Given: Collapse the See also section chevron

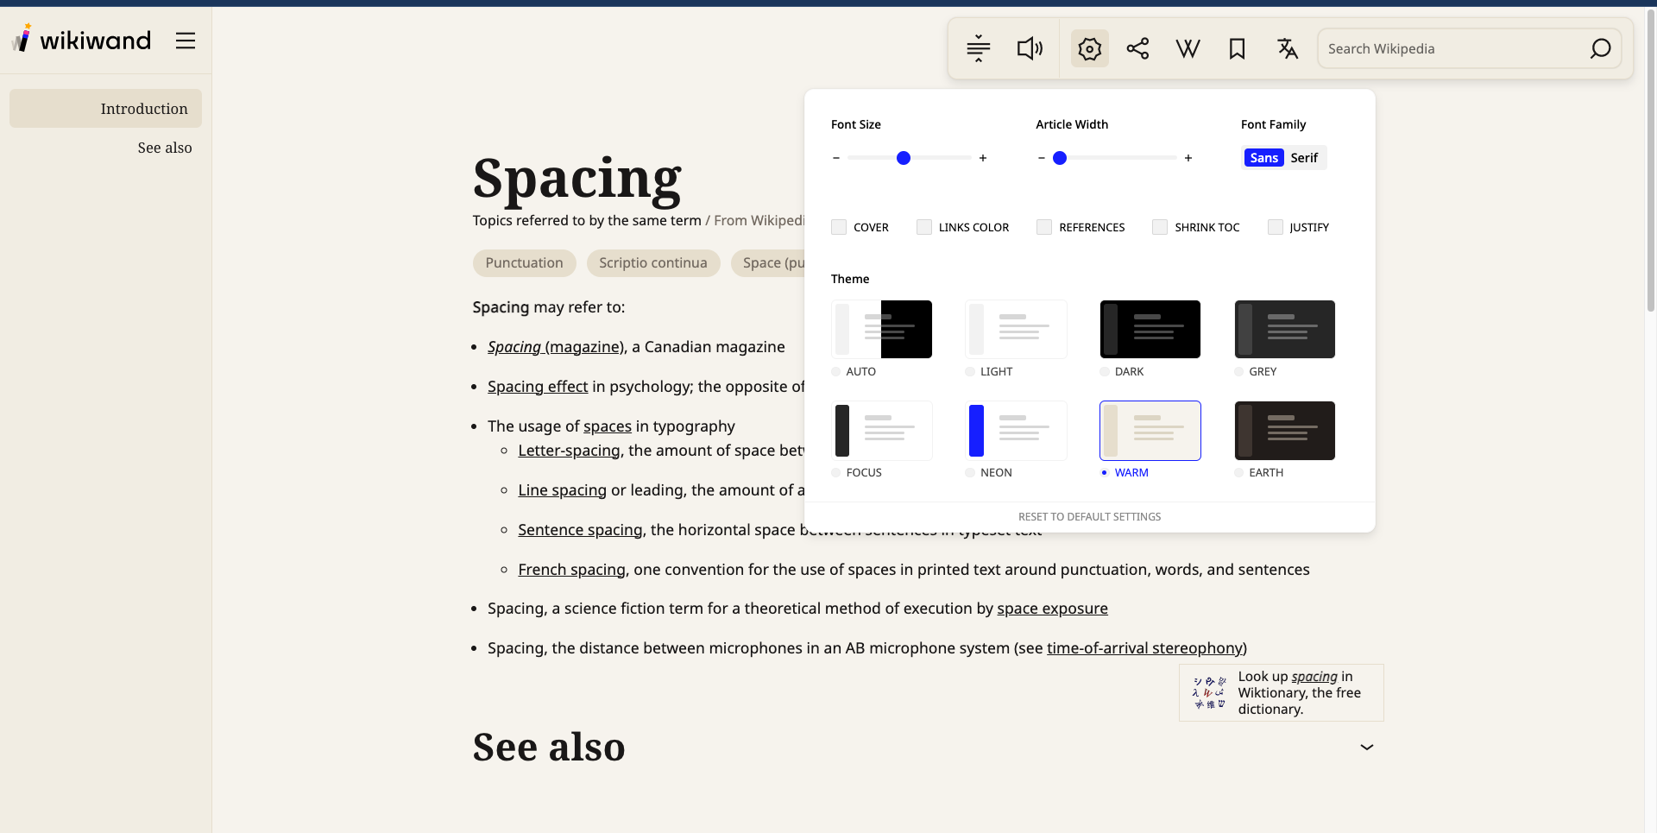Looking at the screenshot, I should [x=1366, y=747].
